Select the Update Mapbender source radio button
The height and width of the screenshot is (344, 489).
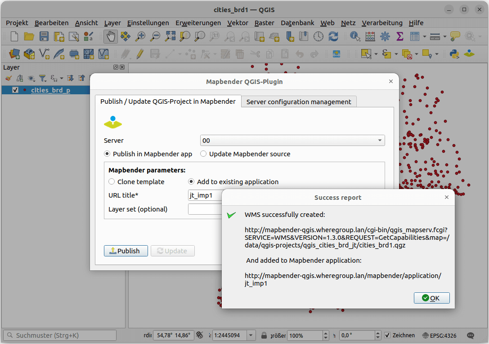[204, 154]
